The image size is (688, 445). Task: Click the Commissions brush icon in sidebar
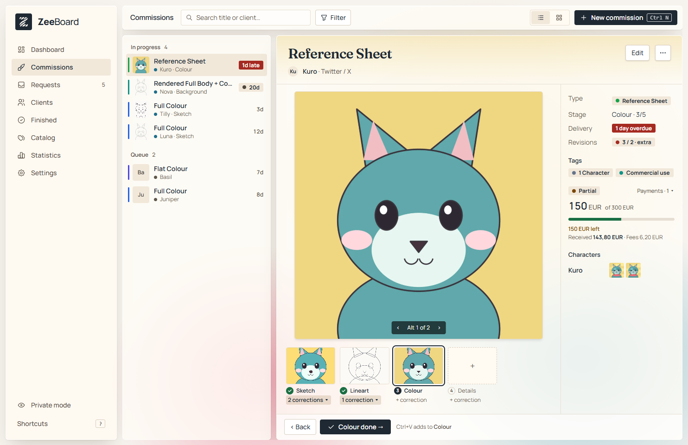[x=21, y=67]
